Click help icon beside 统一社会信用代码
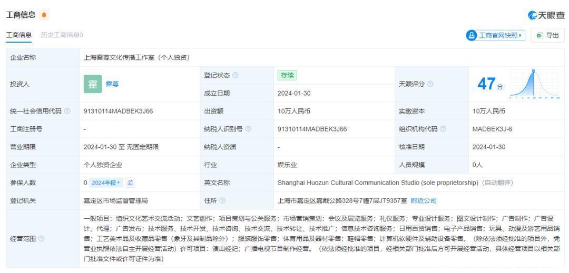569x273 pixels. (x=66, y=111)
